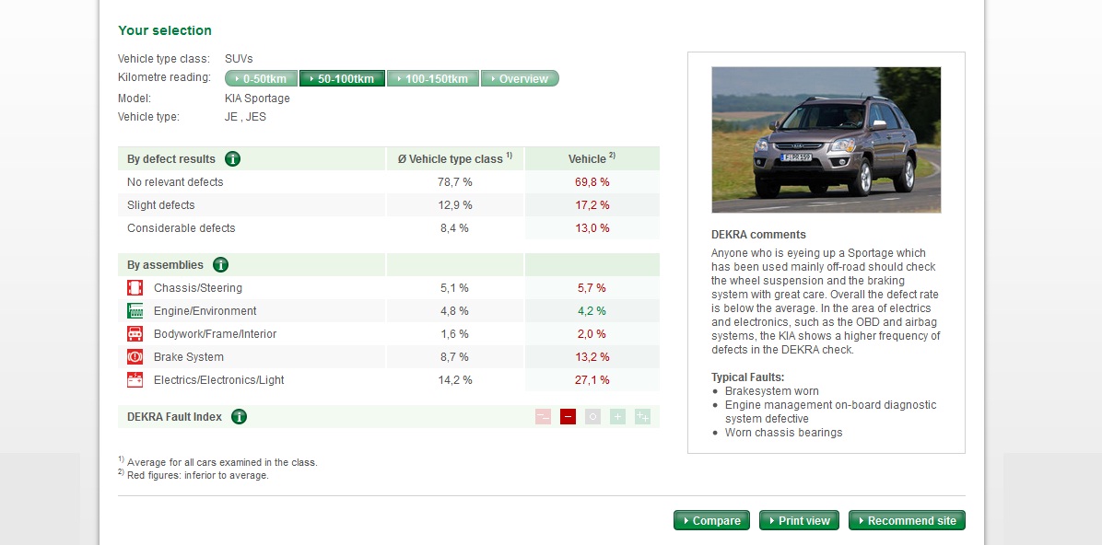Click the Bodywork/Frame/Interior label

215,334
